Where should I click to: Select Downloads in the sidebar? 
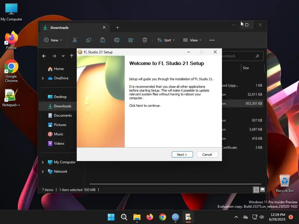click(60, 106)
